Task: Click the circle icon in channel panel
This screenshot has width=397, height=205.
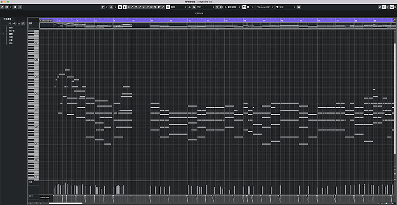Action: (19, 23)
